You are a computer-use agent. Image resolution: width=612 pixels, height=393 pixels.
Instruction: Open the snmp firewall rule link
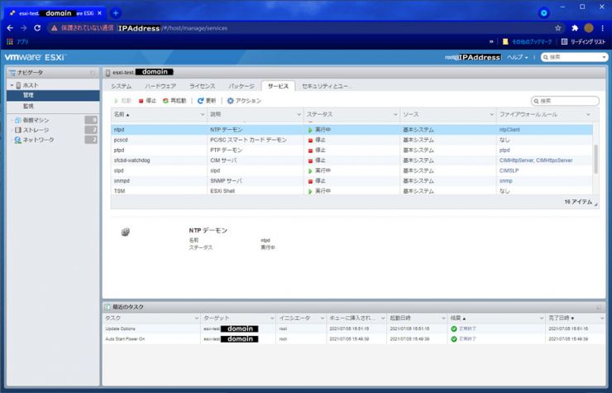[505, 181]
